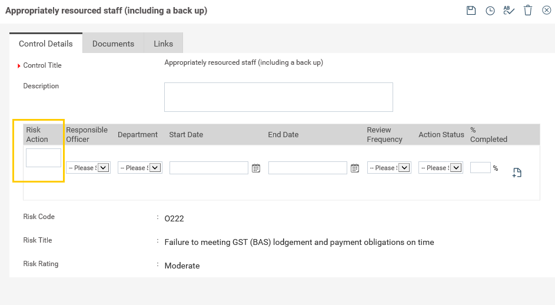
Task: Select the Control Details tab
Action: [x=46, y=44]
